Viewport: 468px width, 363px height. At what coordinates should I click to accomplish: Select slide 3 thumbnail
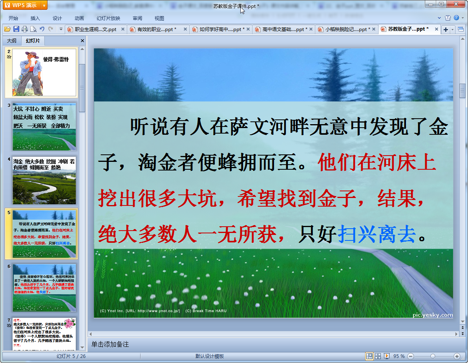click(44, 126)
